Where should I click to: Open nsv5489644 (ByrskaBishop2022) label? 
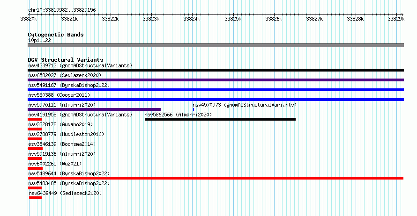click(x=69, y=173)
